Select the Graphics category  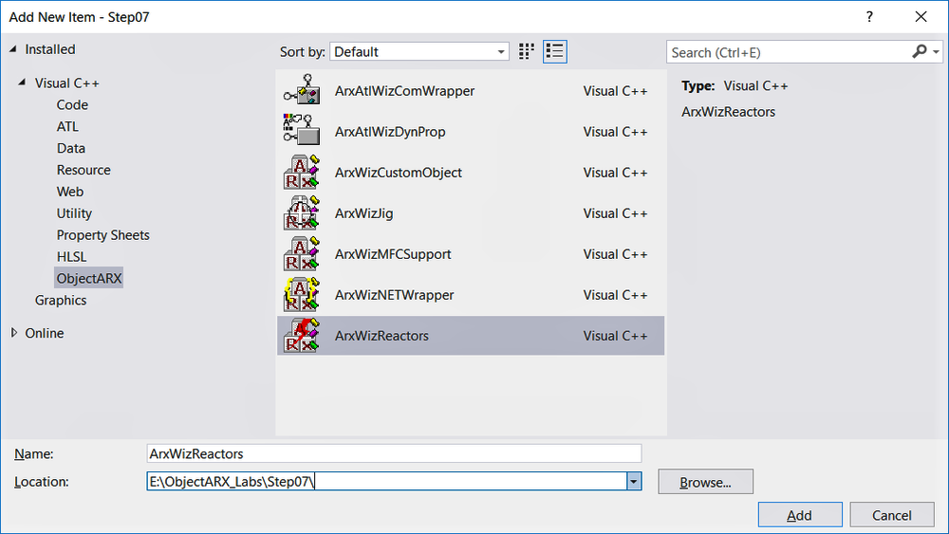(x=61, y=300)
